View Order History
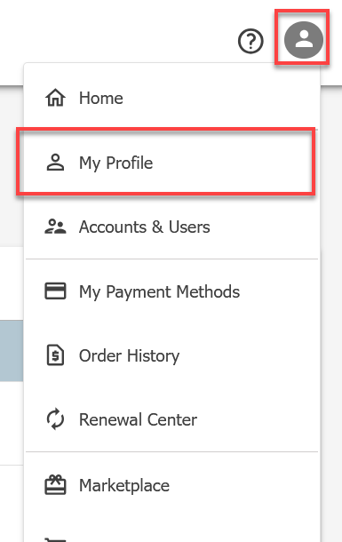342x542 pixels. (172, 355)
